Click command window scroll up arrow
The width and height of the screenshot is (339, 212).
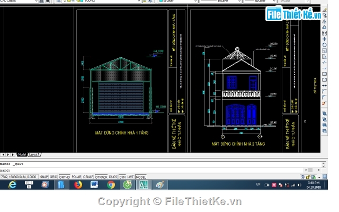(x=324, y=163)
